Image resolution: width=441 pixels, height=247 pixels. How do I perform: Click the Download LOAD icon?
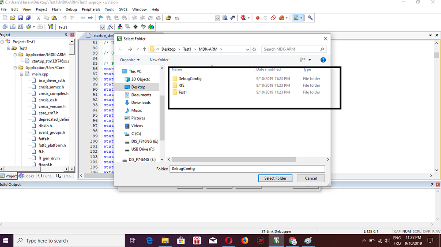click(x=51, y=27)
